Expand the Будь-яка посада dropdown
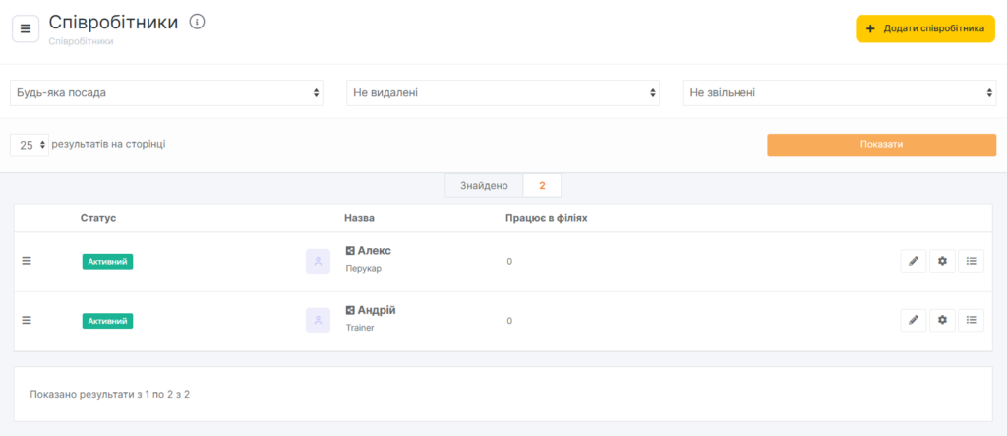Image resolution: width=1007 pixels, height=436 pixels. [168, 92]
